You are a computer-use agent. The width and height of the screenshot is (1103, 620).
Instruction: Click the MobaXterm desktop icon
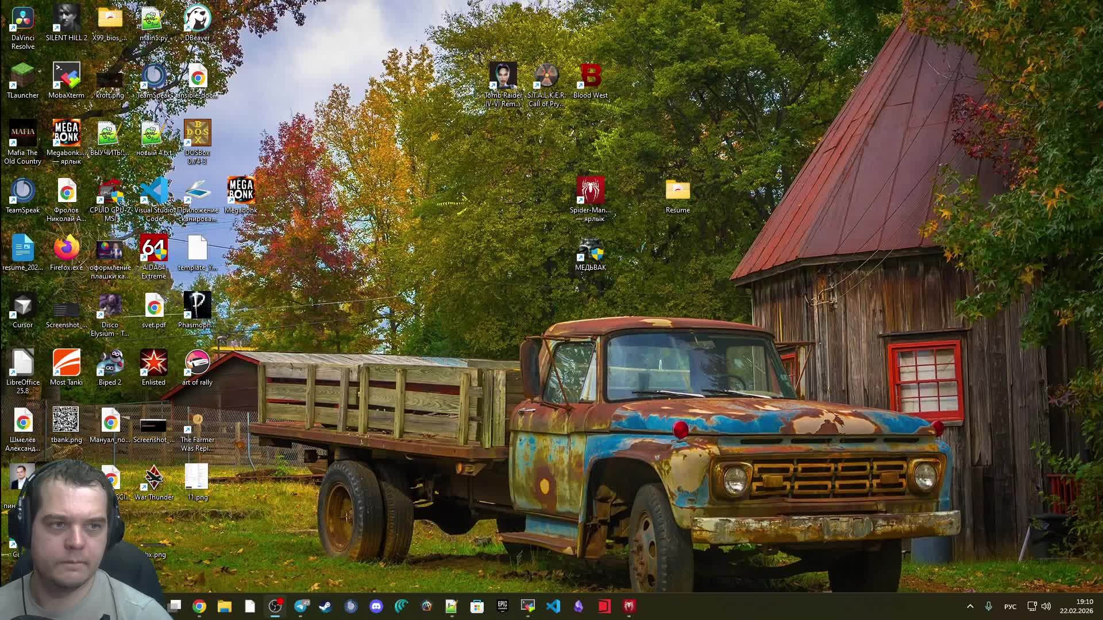[66, 76]
